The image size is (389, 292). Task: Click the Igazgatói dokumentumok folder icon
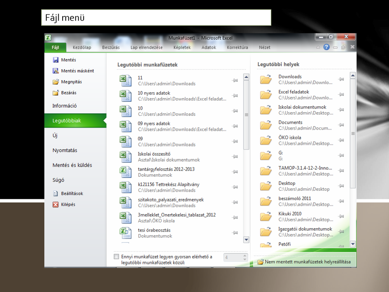[x=266, y=232]
